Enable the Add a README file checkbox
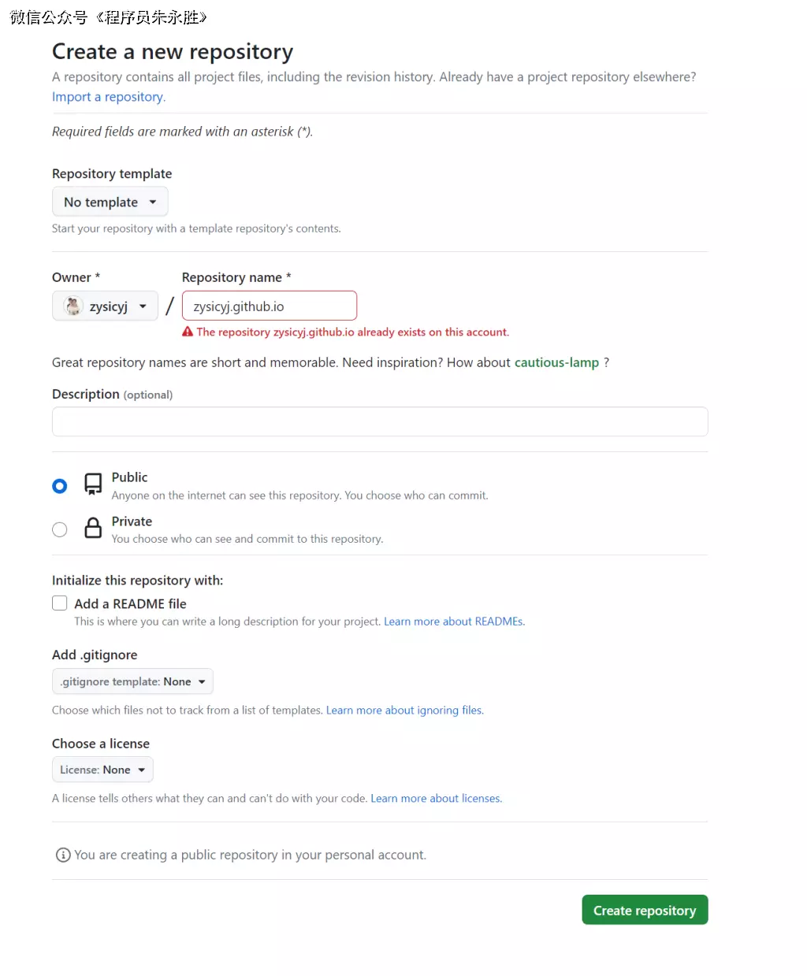The width and height of the screenshot is (807, 976). pos(60,603)
